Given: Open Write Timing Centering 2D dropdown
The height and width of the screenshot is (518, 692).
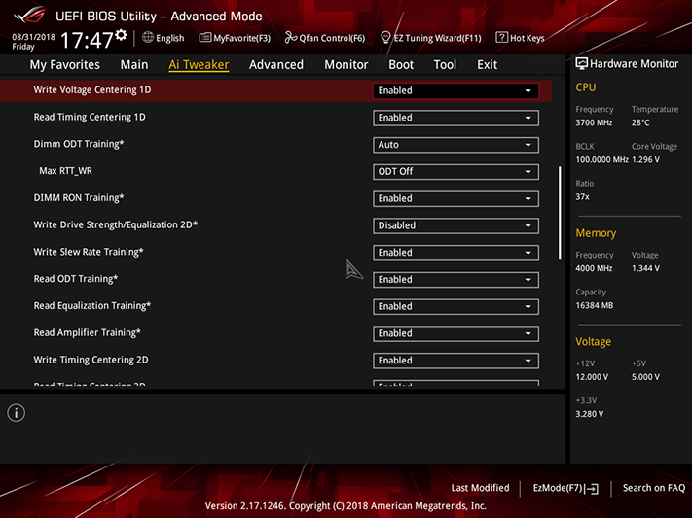Looking at the screenshot, I should [x=455, y=361].
